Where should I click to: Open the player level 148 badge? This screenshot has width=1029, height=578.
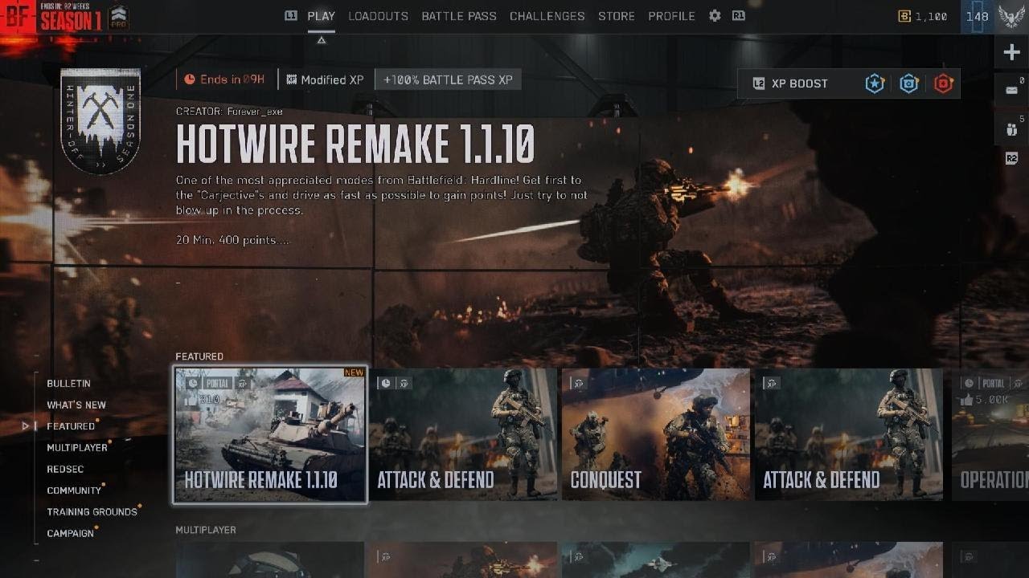coord(978,17)
